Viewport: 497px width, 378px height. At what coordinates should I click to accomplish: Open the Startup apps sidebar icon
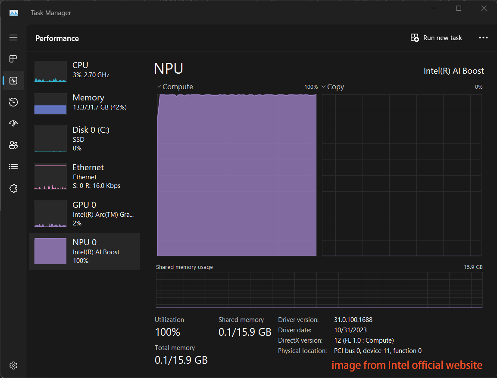tap(13, 123)
